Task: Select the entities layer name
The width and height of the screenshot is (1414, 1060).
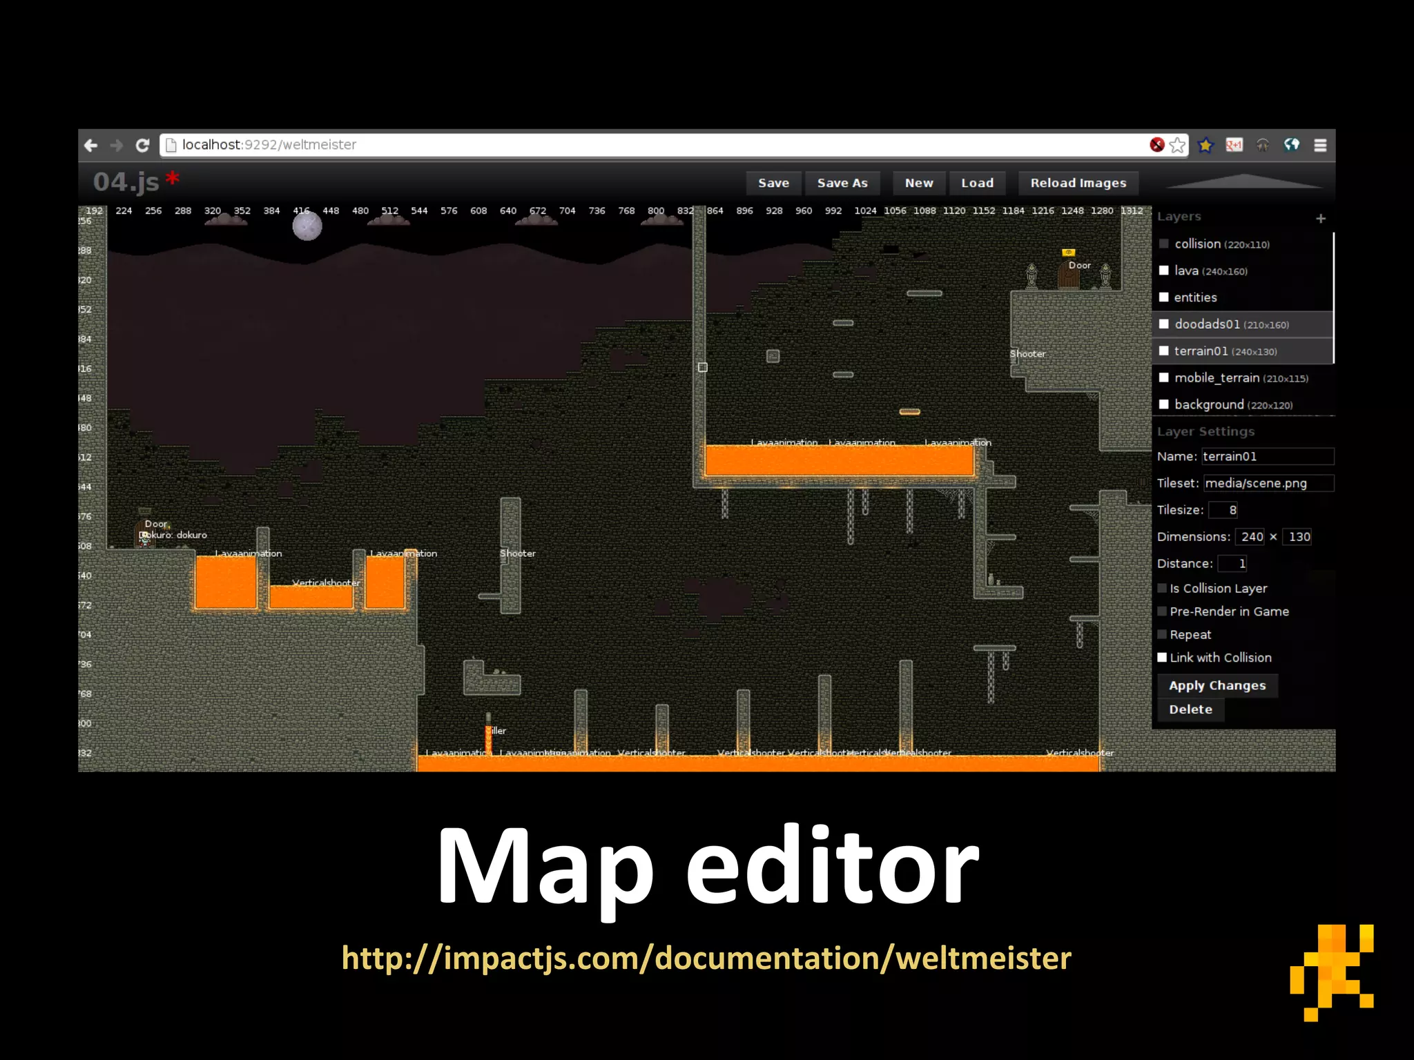Action: click(1195, 297)
